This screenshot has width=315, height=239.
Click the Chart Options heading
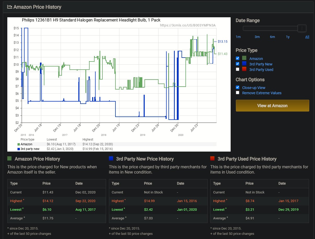pos(250,80)
